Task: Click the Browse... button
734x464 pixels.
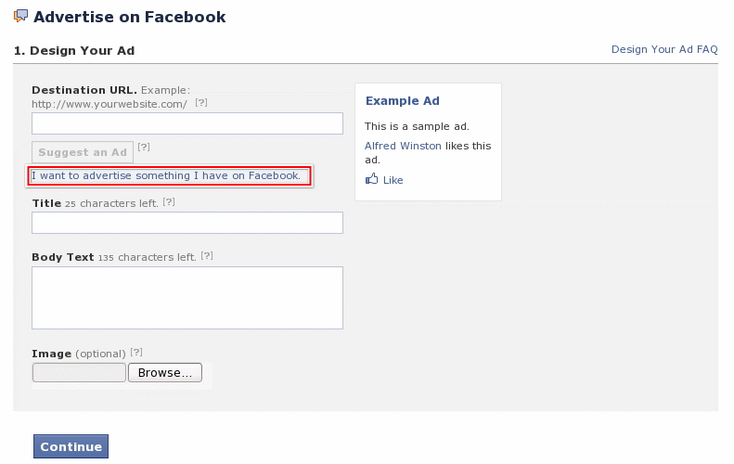Action: pyautogui.click(x=165, y=372)
